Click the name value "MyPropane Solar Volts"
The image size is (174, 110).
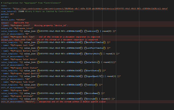pos(23,59)
